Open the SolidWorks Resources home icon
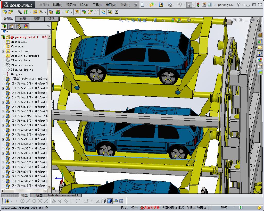Viewport: 264px width, 211px height. pos(260,35)
